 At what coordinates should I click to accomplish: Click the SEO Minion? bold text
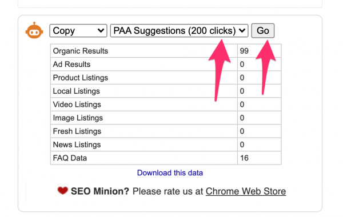pyautogui.click(x=100, y=191)
